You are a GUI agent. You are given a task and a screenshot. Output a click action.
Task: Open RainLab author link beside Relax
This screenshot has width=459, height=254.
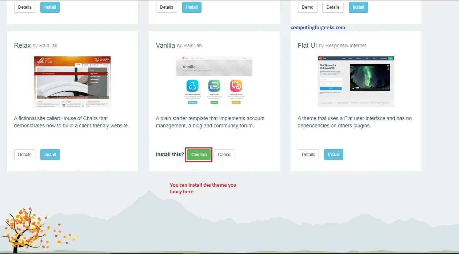(x=48, y=46)
